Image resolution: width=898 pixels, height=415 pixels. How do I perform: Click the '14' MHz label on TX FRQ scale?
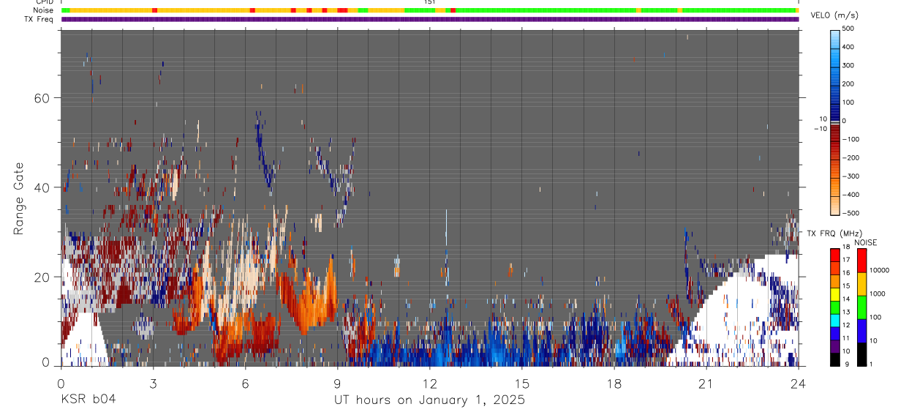coord(847,299)
